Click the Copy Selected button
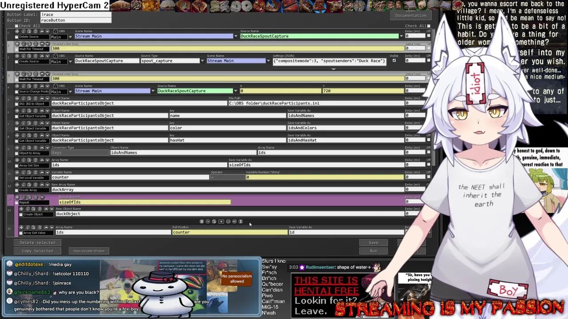The width and height of the screenshot is (568, 319). tap(37, 251)
